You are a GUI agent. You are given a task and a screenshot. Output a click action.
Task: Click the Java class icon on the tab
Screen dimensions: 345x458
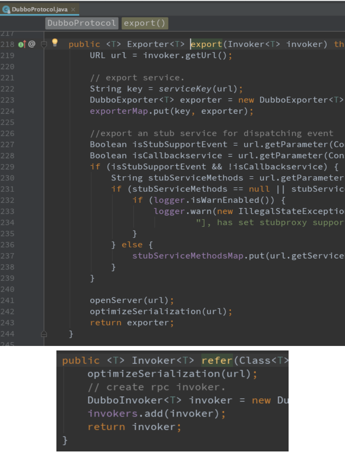point(6,10)
